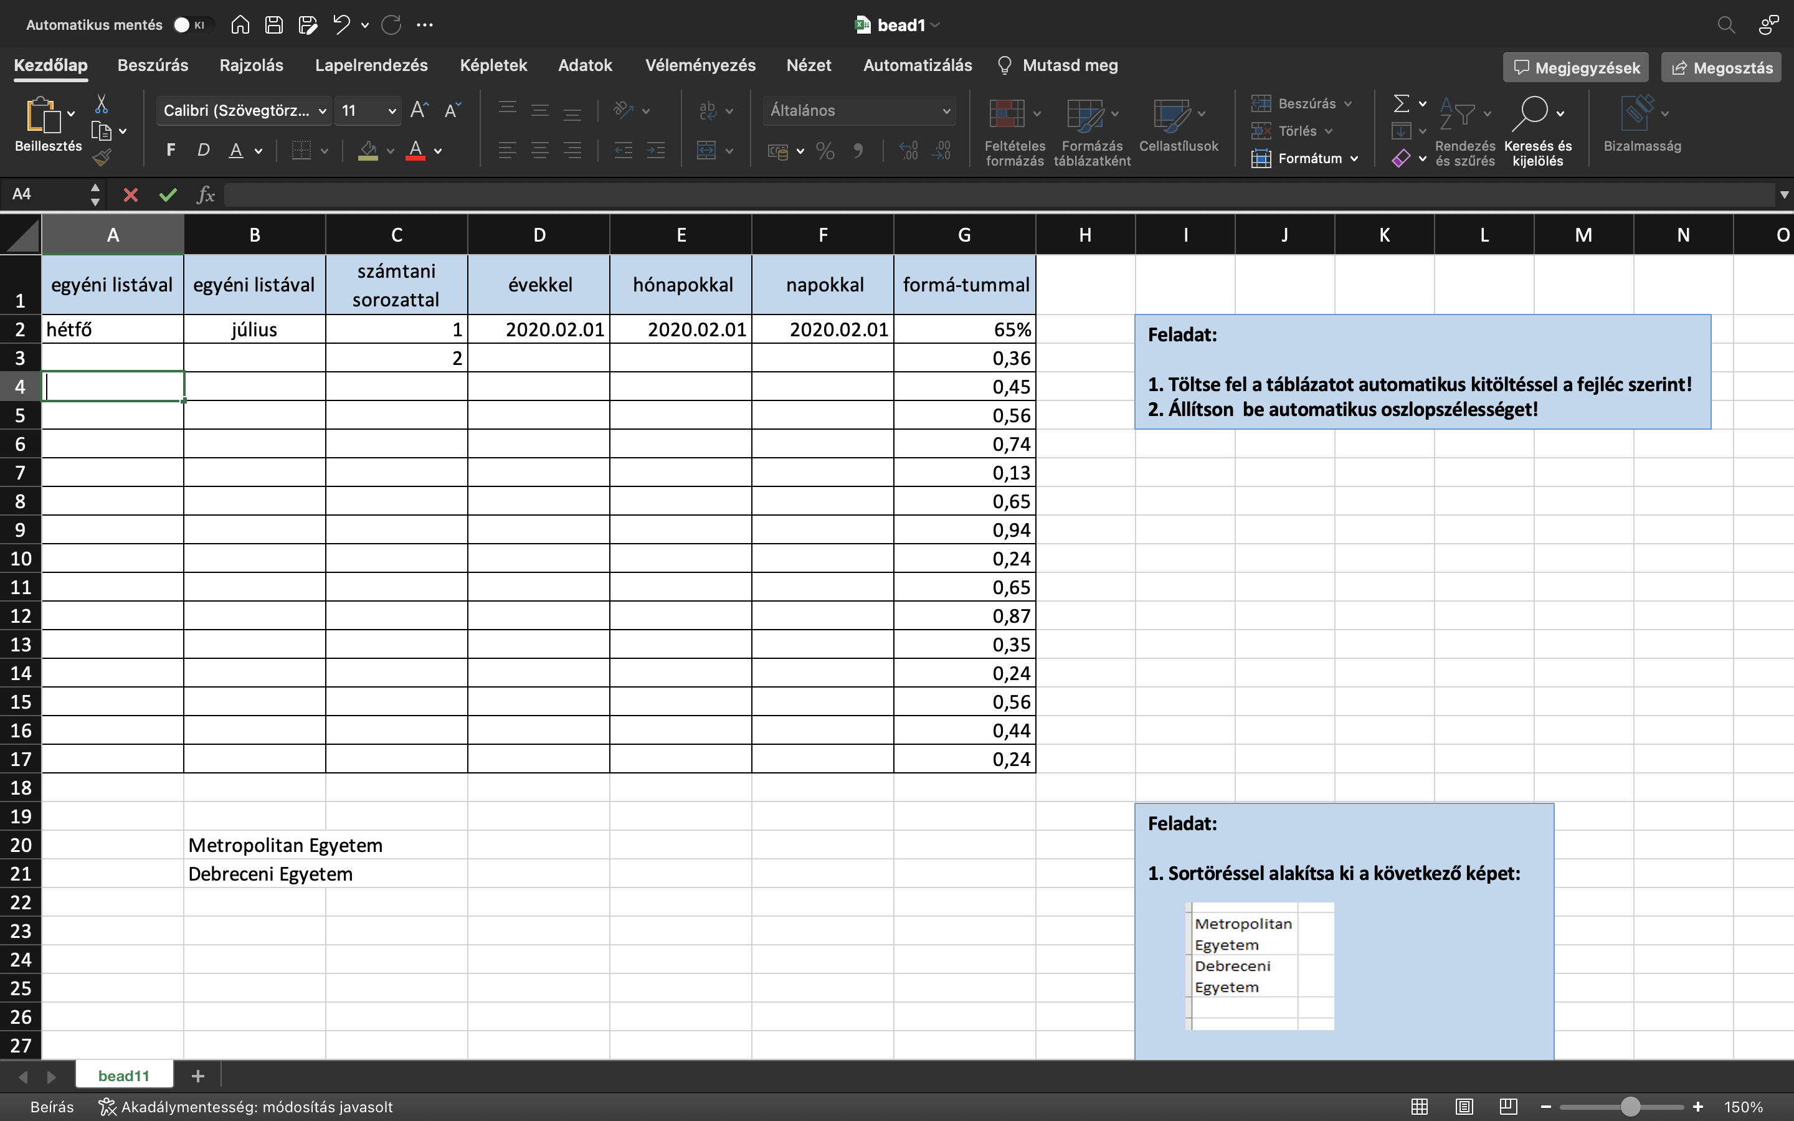Open the Általános number format dropdown

pos(858,110)
